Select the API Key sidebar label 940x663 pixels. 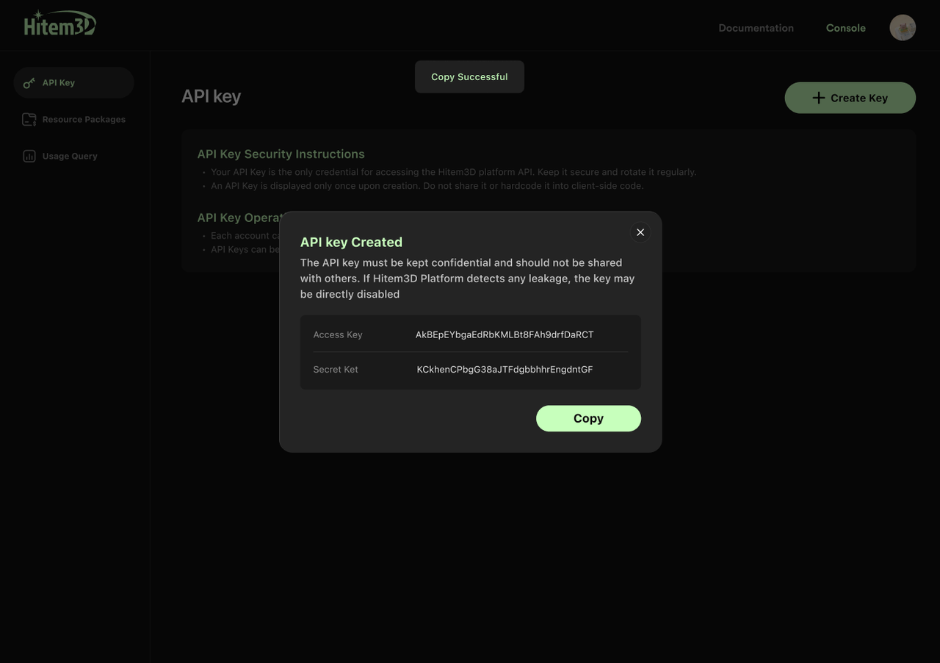click(x=59, y=83)
